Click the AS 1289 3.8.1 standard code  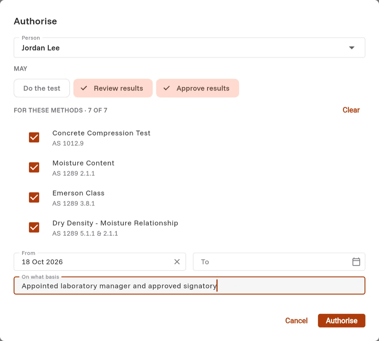pyautogui.click(x=74, y=203)
